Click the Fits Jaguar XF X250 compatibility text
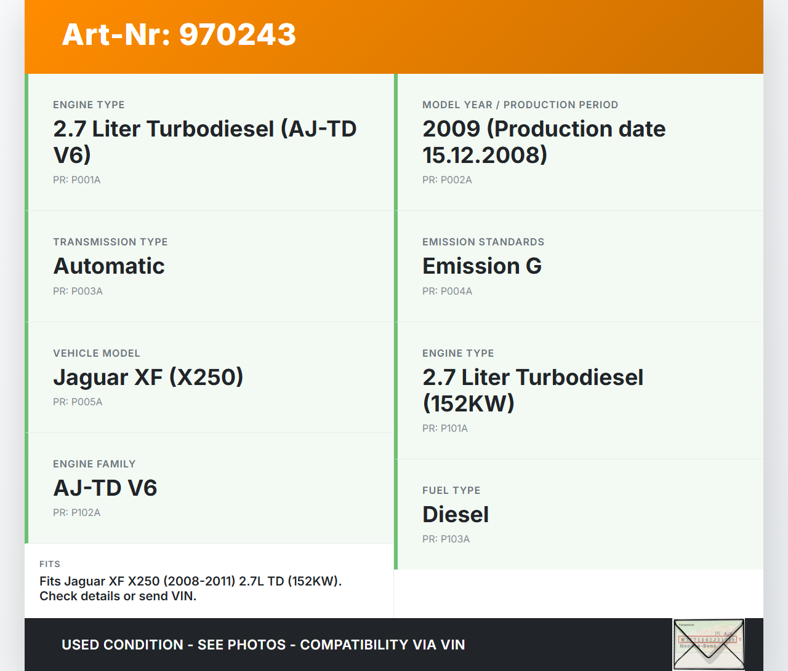 (x=190, y=589)
